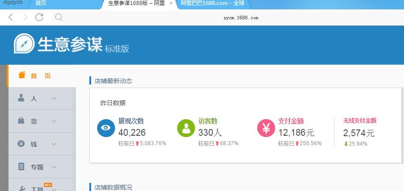Click the wrench icon beside 工具

pos(21,188)
